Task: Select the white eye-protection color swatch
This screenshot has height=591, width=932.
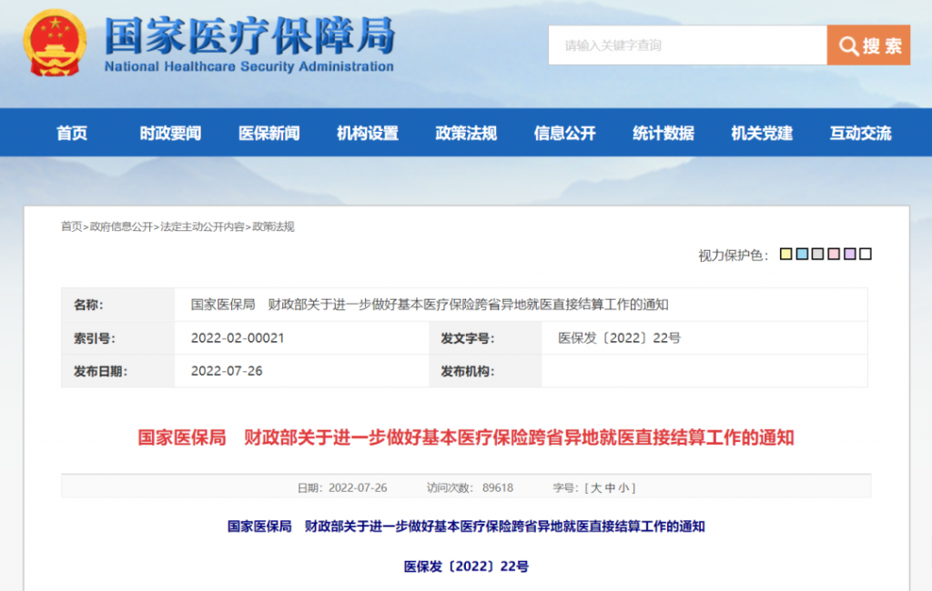Action: 866,255
